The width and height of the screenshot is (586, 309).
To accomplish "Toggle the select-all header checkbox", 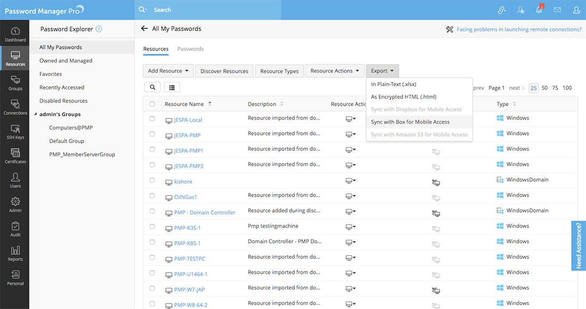I will [152, 104].
